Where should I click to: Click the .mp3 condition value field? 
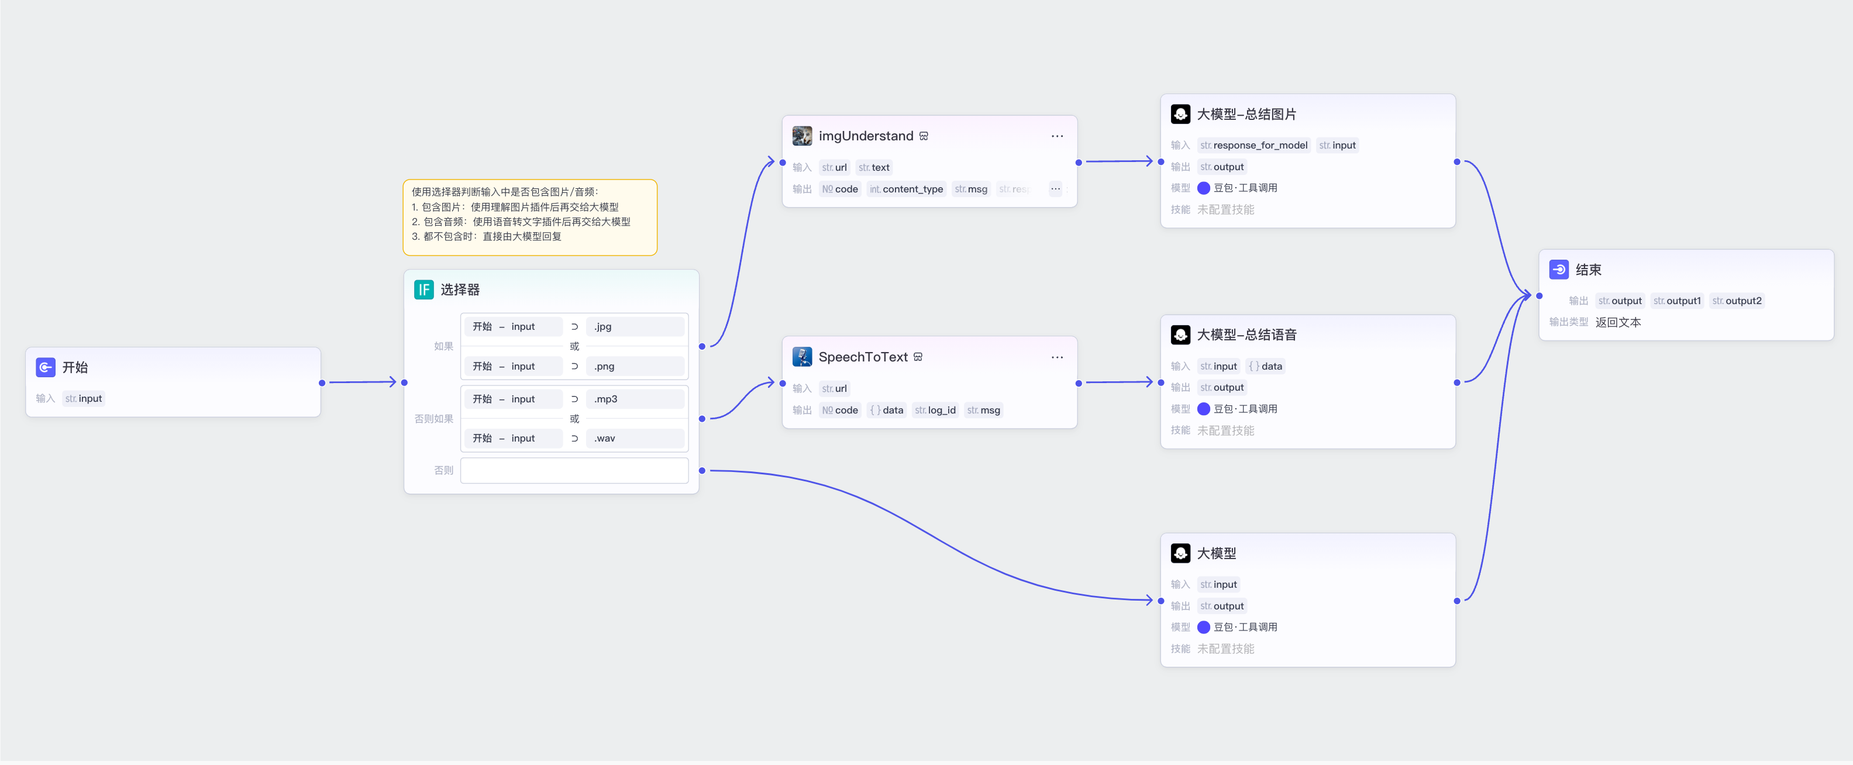click(x=635, y=399)
